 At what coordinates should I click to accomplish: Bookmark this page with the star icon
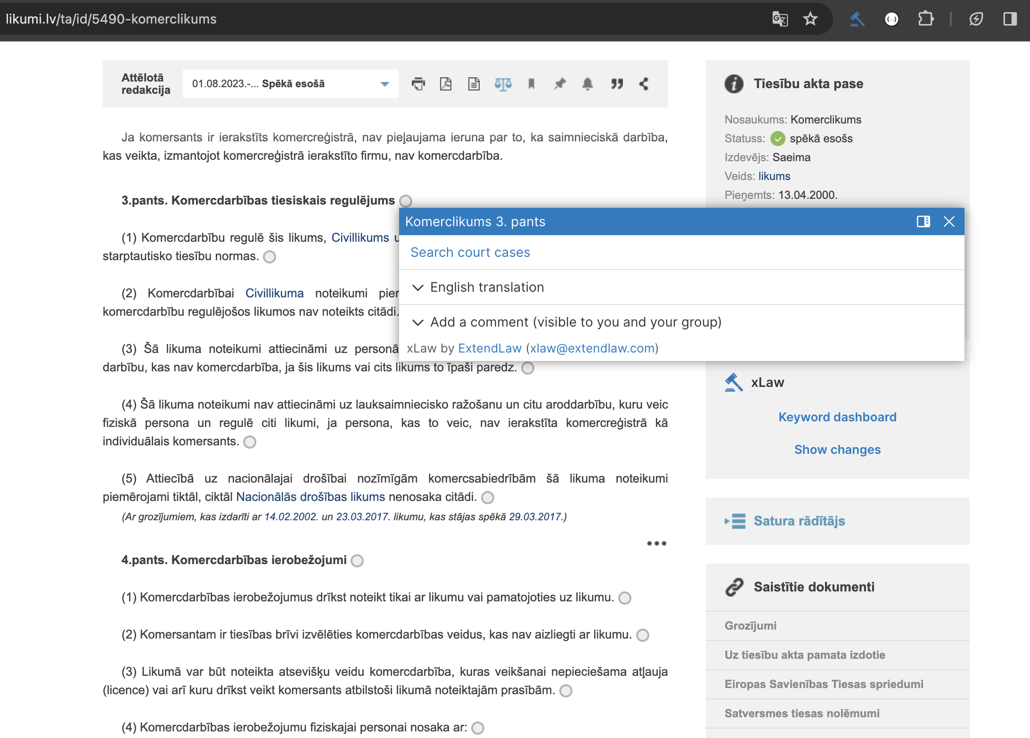point(810,19)
